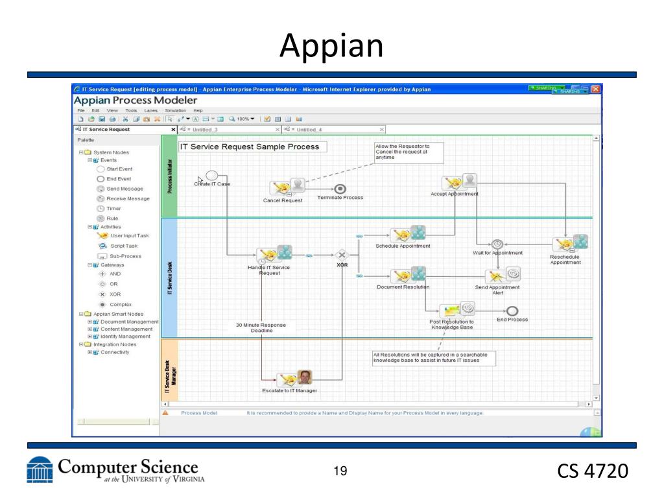Click the Copy toolbar icon
664x498 pixels.
[136, 119]
